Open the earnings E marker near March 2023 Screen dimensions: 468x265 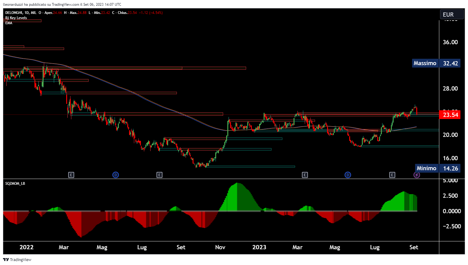pos(305,175)
